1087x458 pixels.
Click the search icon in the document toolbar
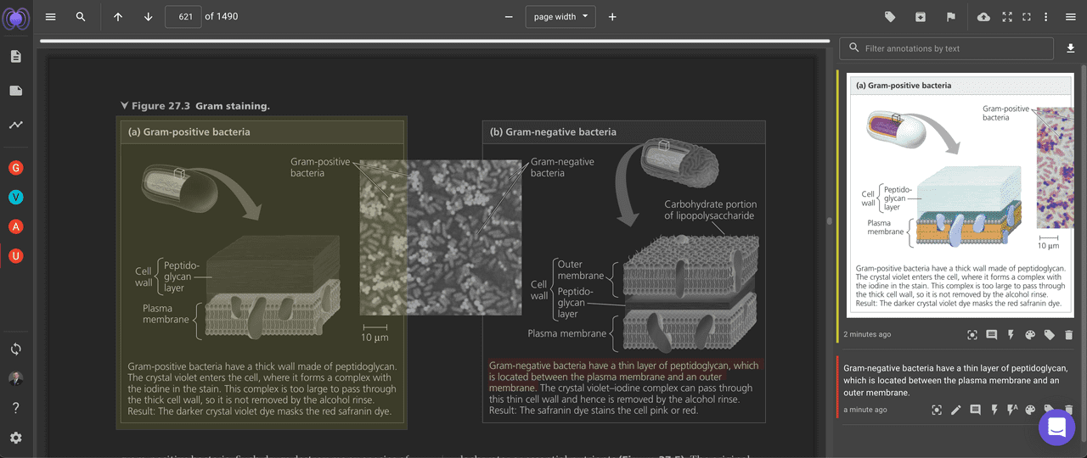pos(81,17)
